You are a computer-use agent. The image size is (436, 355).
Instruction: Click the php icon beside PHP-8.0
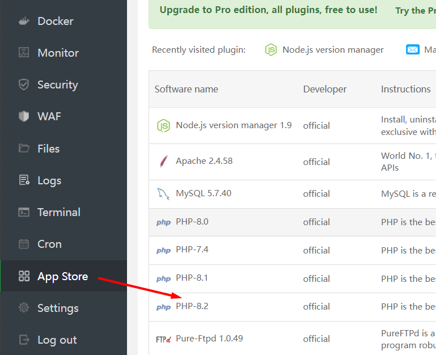pos(163,222)
